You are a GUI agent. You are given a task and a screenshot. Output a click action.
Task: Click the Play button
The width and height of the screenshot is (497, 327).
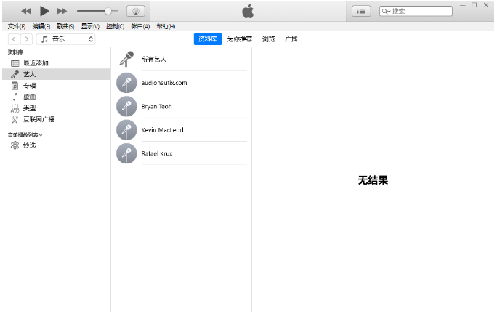coord(44,12)
